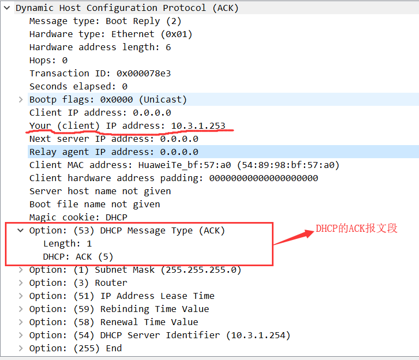Image resolution: width=419 pixels, height=360 pixels.
Task: Select Option (3) Router row
Action: coord(78,283)
